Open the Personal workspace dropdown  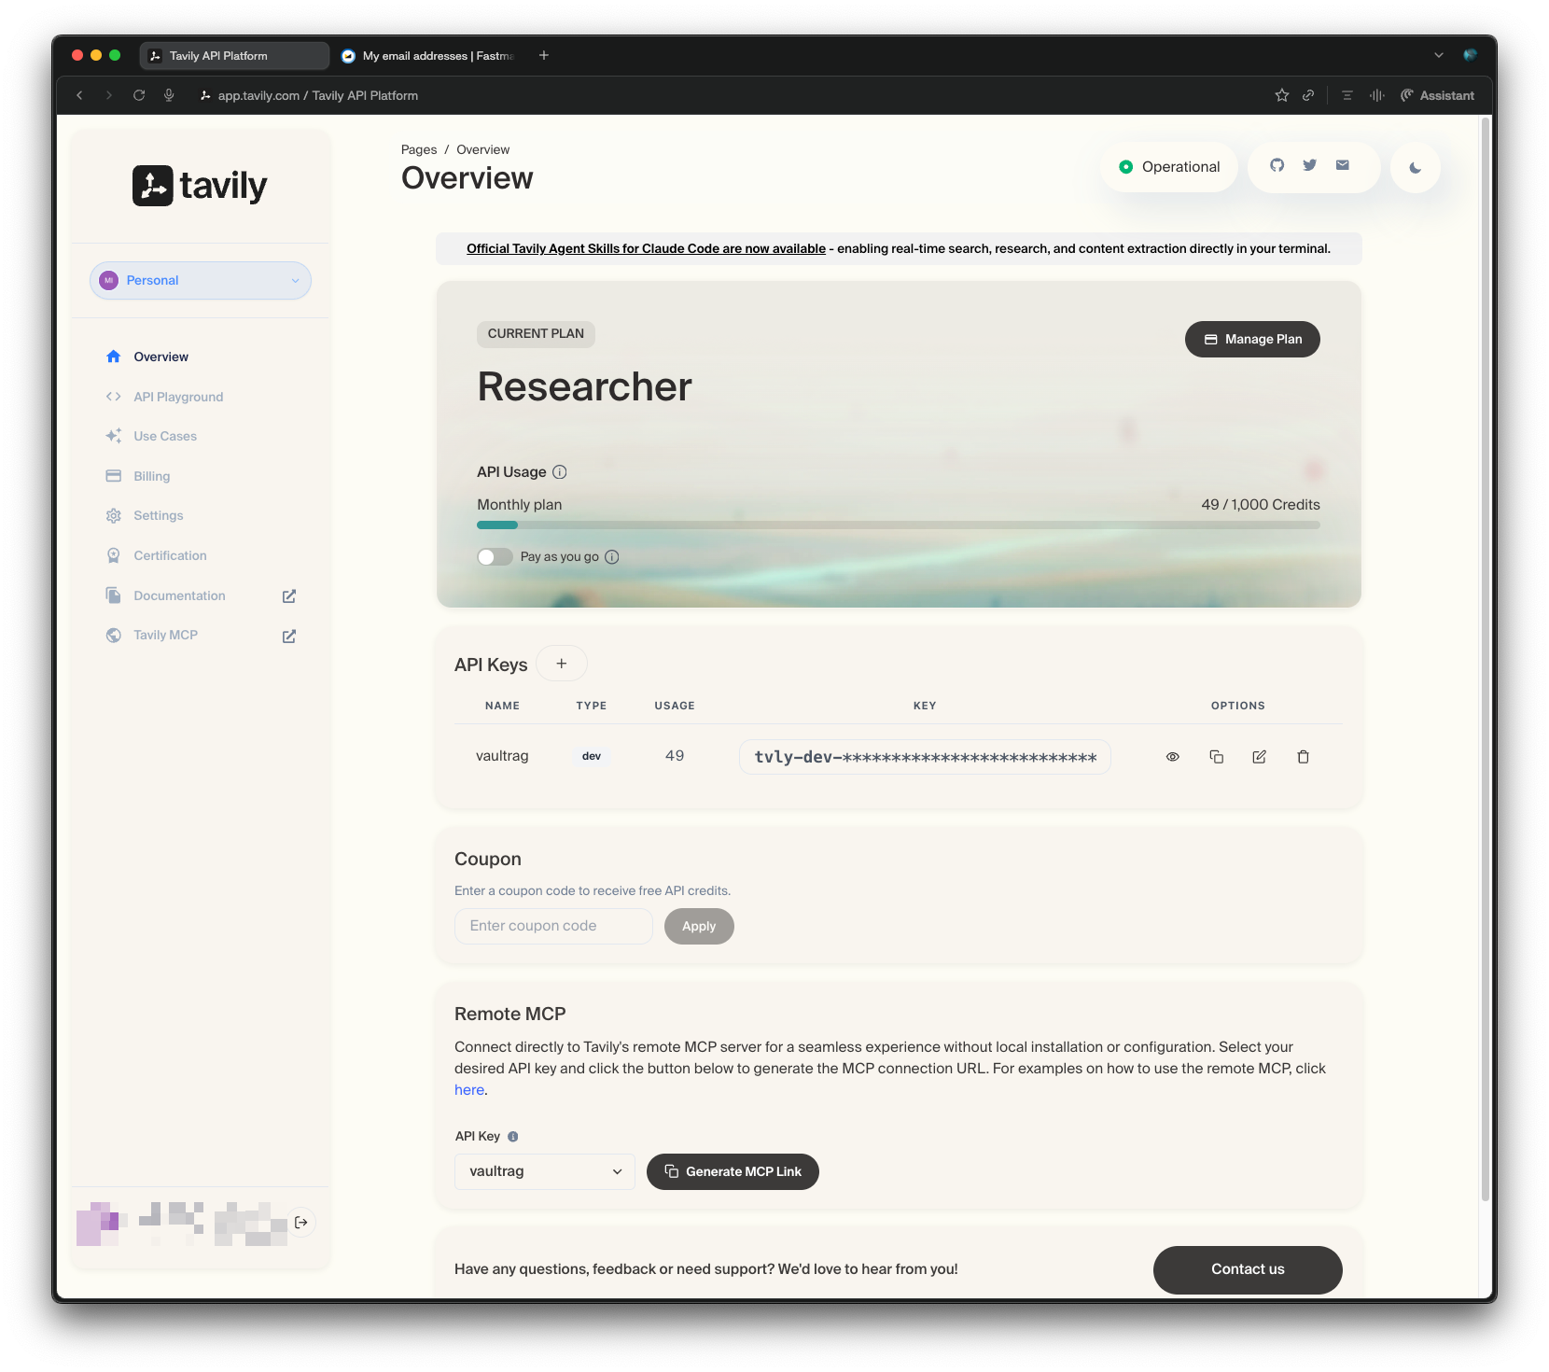click(x=201, y=281)
